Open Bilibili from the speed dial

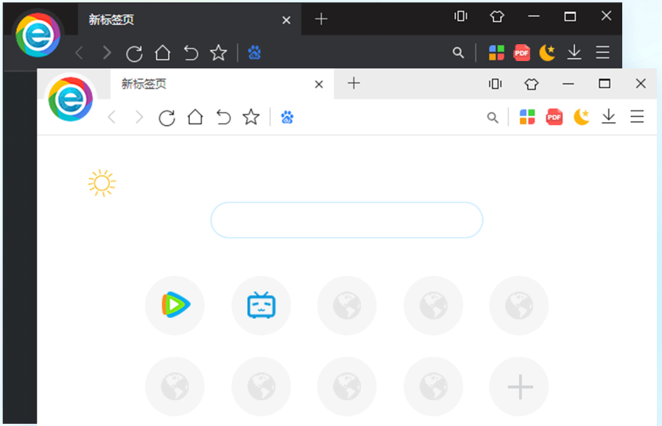261,305
